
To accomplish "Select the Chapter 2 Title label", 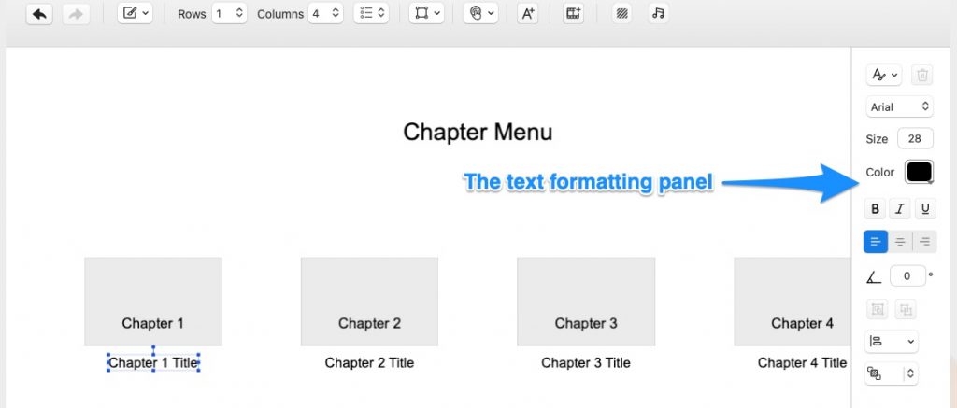I will 369,363.
